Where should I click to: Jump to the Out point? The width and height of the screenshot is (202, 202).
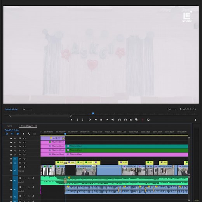(113, 120)
